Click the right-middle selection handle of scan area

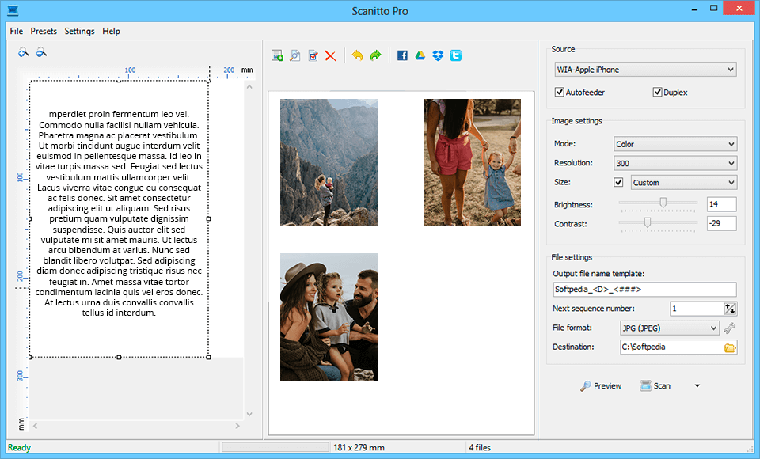point(208,218)
